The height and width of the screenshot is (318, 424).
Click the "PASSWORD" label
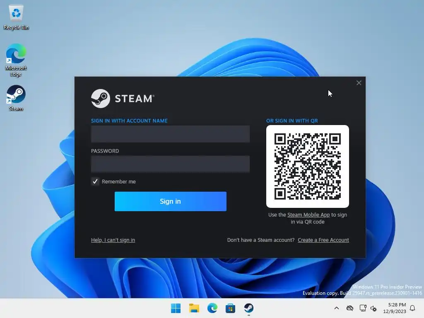105,151
